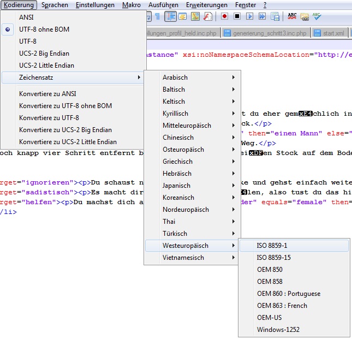Click Konvertiere zu UTF-8 ohne BOM
The width and height of the screenshot is (352, 339).
[65, 106]
